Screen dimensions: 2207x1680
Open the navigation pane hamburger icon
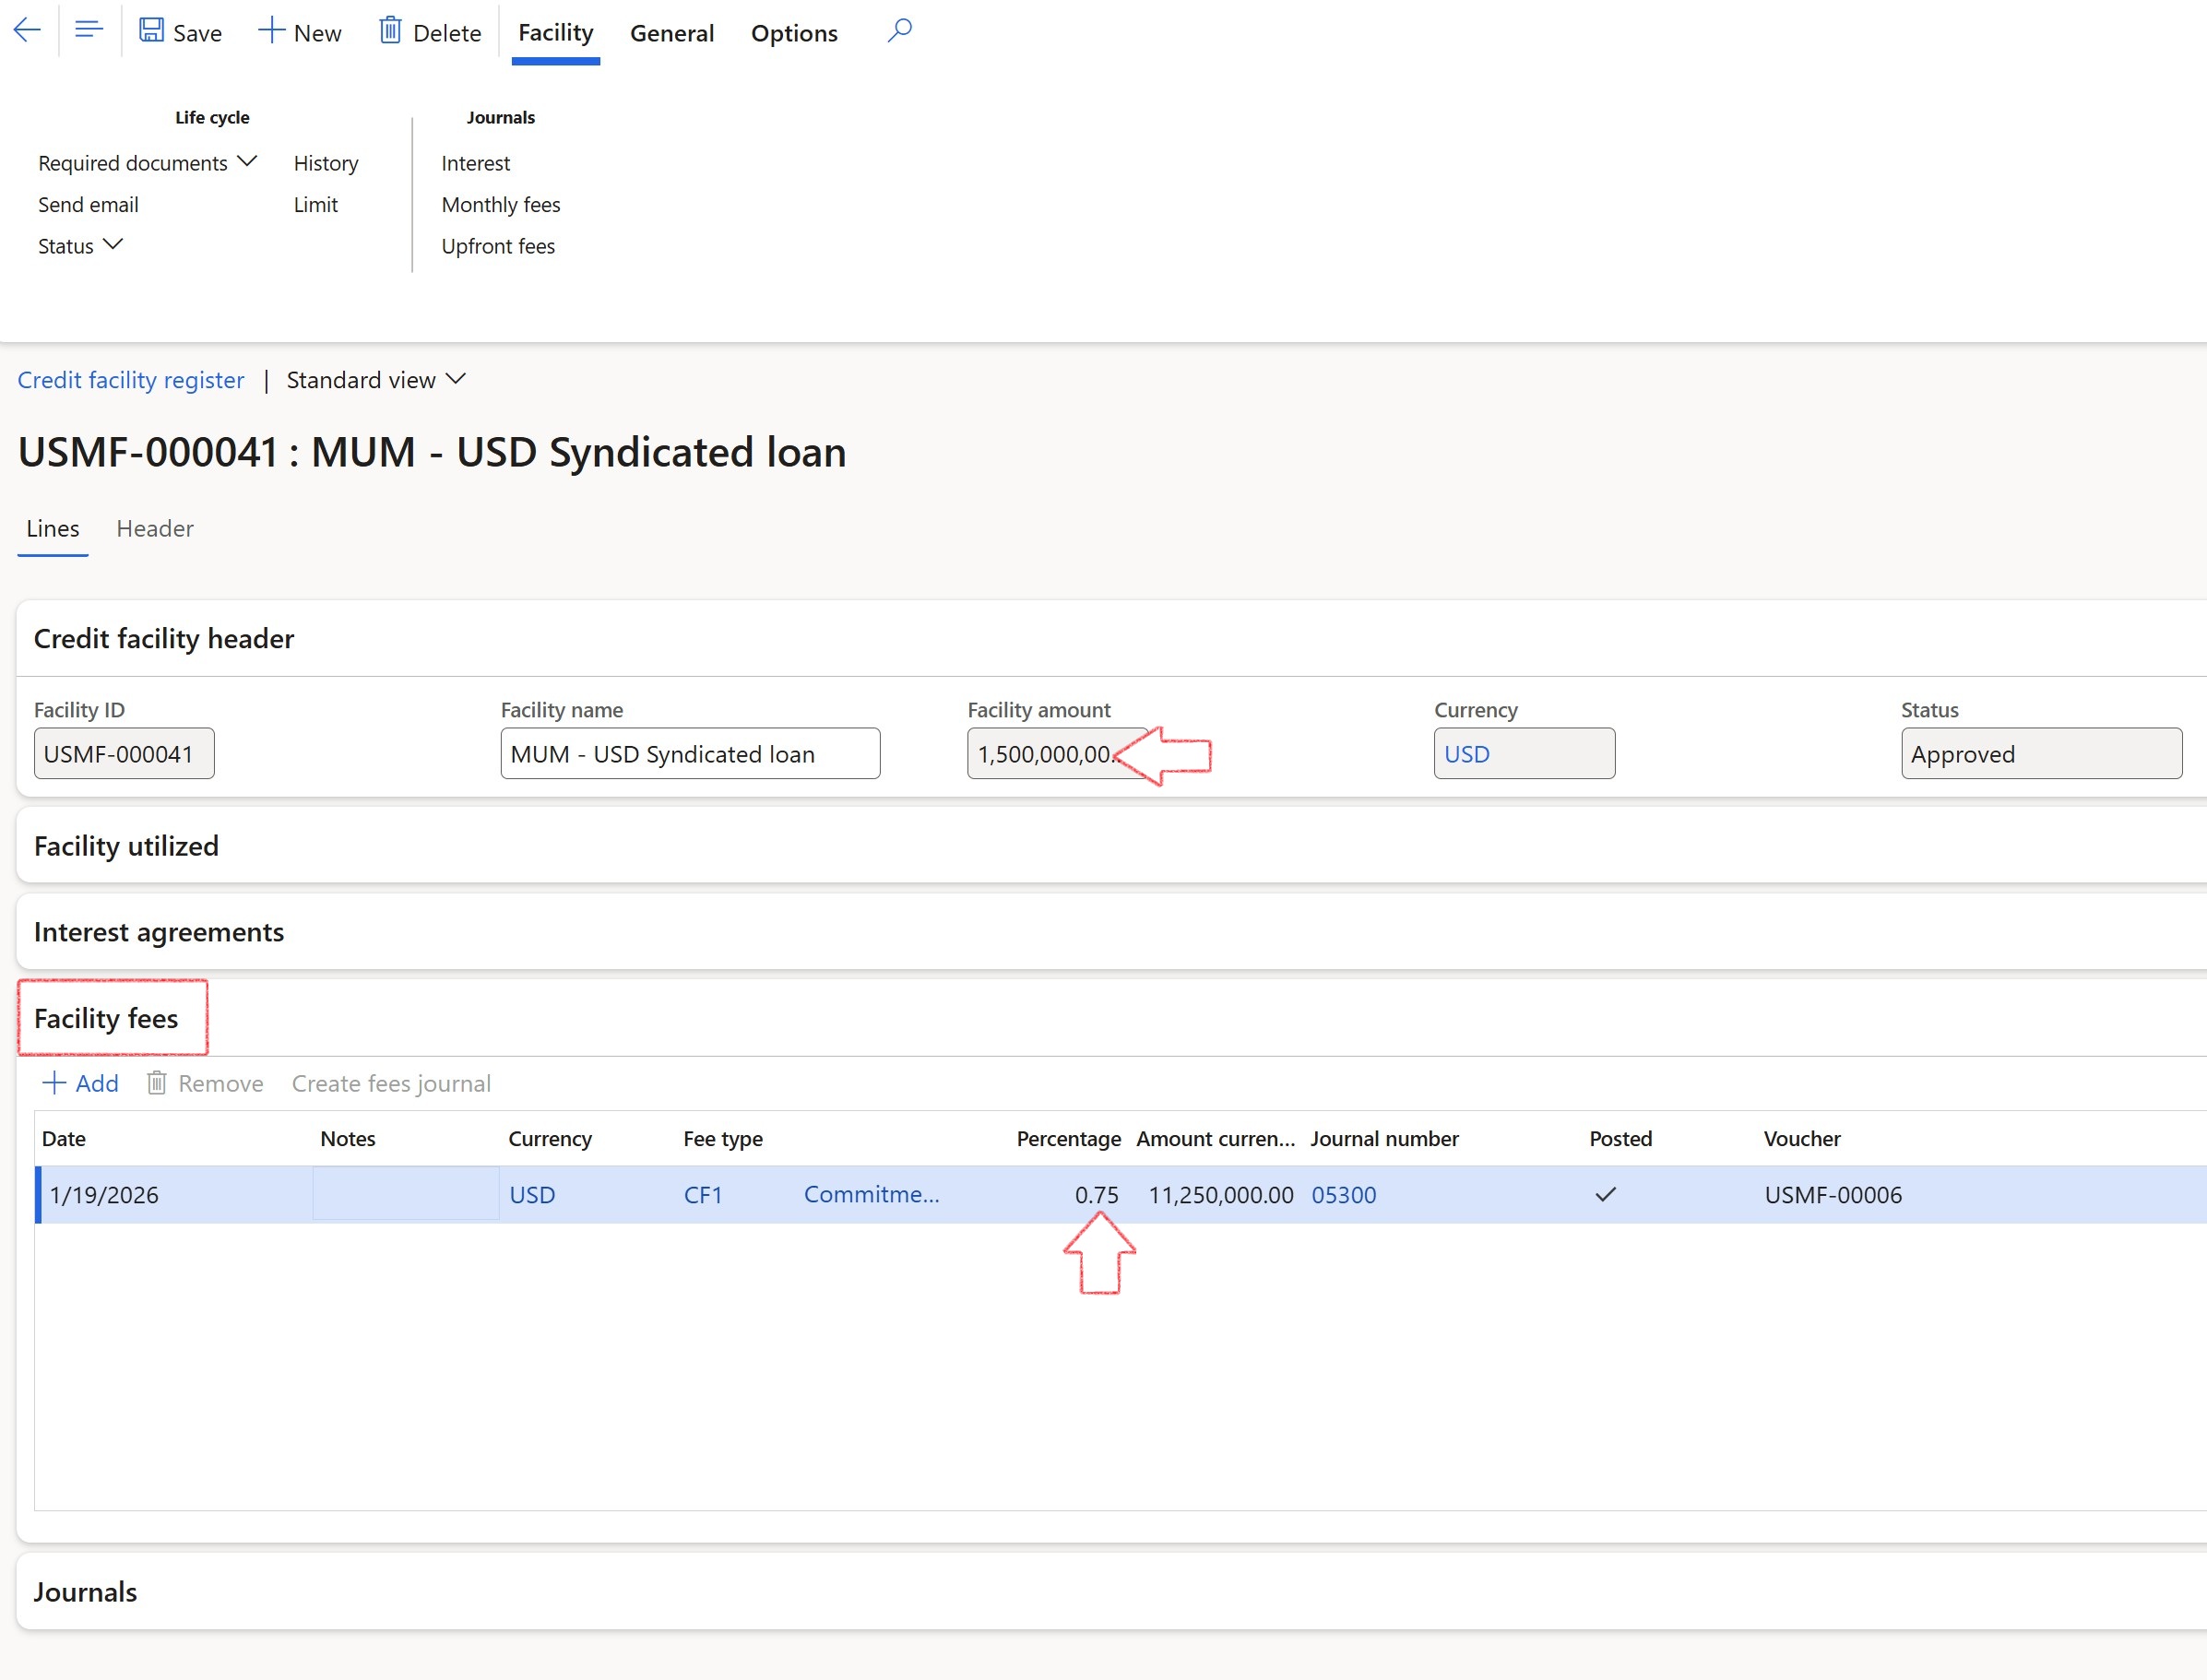88,30
